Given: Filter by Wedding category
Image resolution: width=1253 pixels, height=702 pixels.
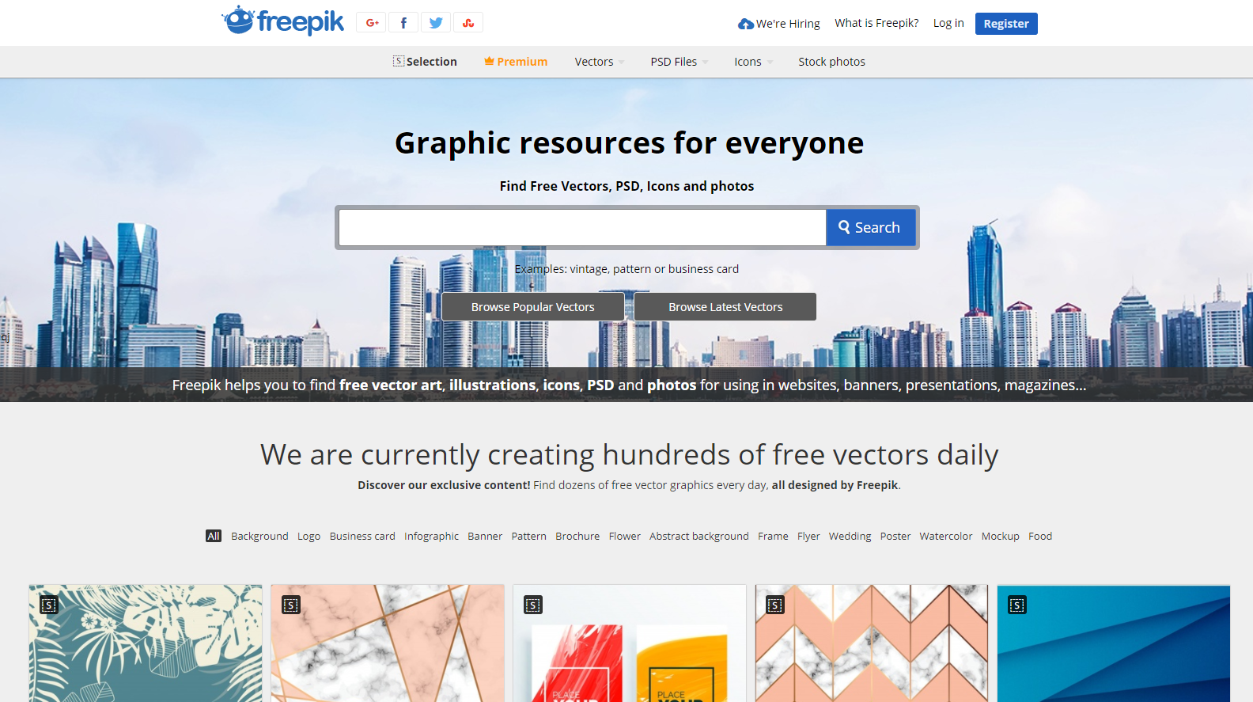Looking at the screenshot, I should (x=850, y=536).
